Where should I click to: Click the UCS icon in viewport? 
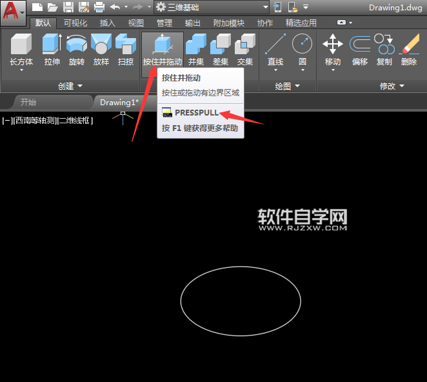[x=123, y=117]
